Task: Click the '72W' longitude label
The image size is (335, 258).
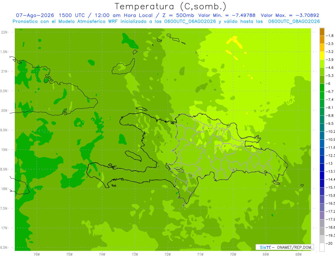Action: pos(167,254)
